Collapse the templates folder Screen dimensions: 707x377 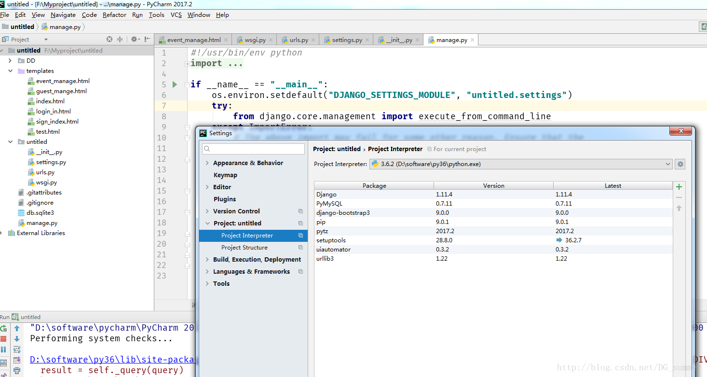coord(10,70)
